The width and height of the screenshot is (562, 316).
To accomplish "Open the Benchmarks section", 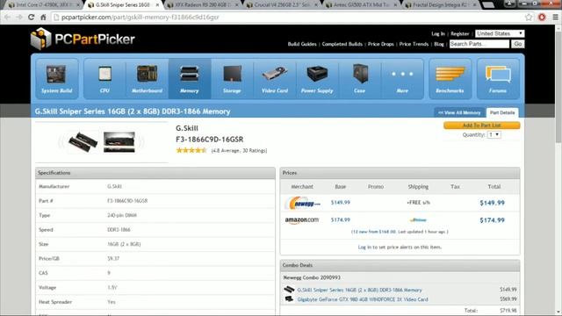I will pyautogui.click(x=450, y=79).
